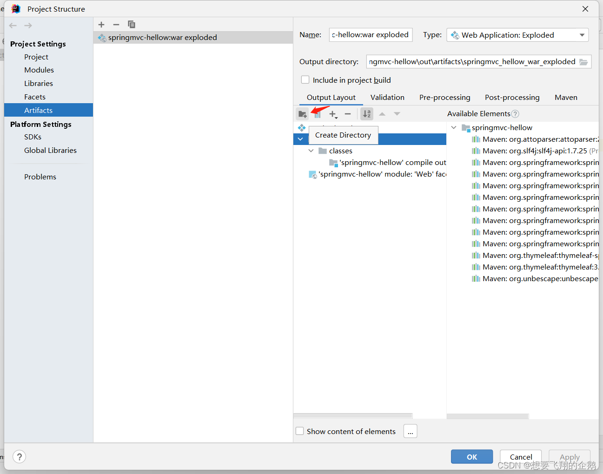Collapse springmvc-hellow in Available Elements
Viewport: 603px width, 474px height.
pos(454,127)
